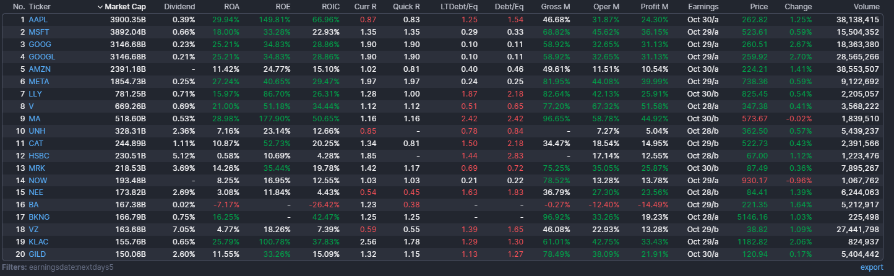The image size is (894, 276).
Task: Open the MRK ticker link
Action: tap(37, 168)
